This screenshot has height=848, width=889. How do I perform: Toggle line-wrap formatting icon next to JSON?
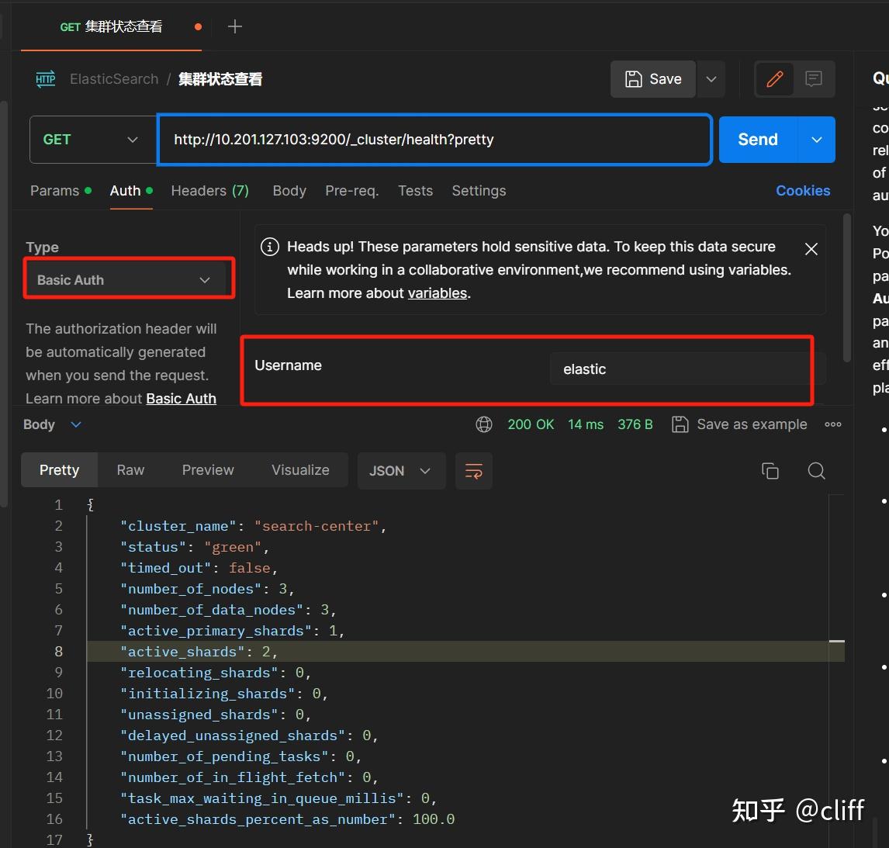point(473,471)
